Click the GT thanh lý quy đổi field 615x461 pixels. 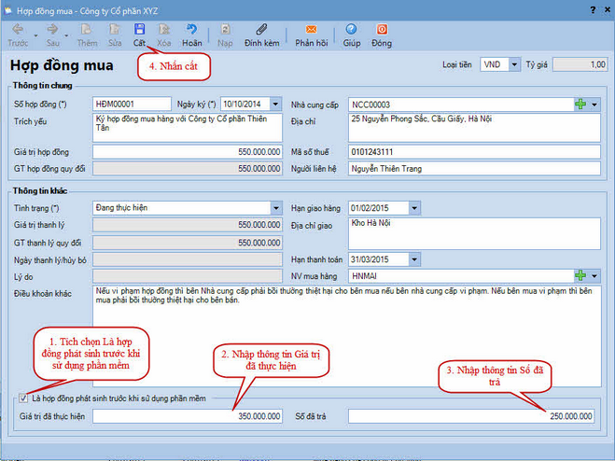pos(188,243)
